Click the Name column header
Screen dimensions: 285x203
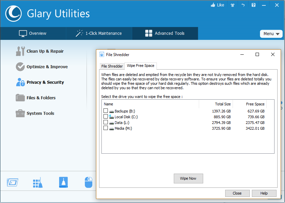pos(150,104)
